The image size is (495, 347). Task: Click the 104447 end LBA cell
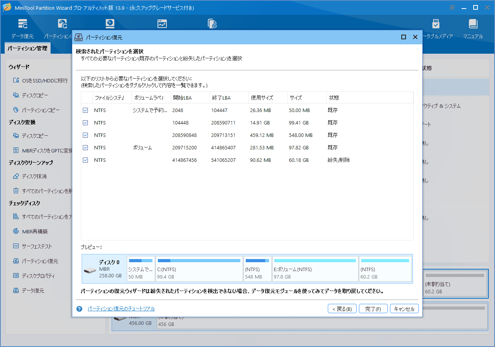click(x=219, y=110)
